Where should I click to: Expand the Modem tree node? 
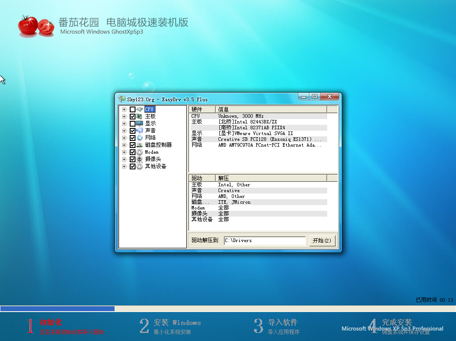124,152
